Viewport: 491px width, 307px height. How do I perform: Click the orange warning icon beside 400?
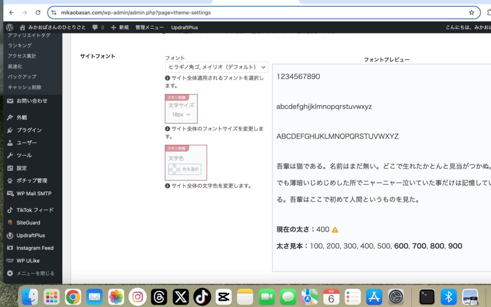[x=335, y=230]
